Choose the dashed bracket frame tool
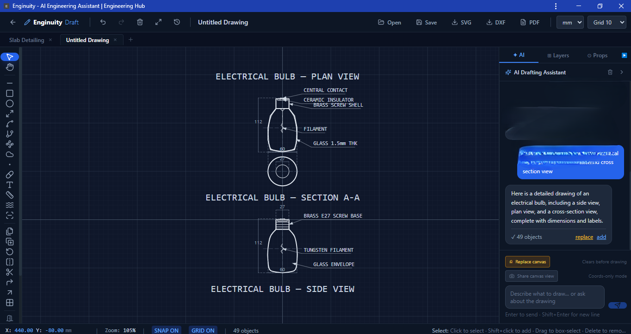The width and height of the screenshot is (631, 334). (x=10, y=215)
